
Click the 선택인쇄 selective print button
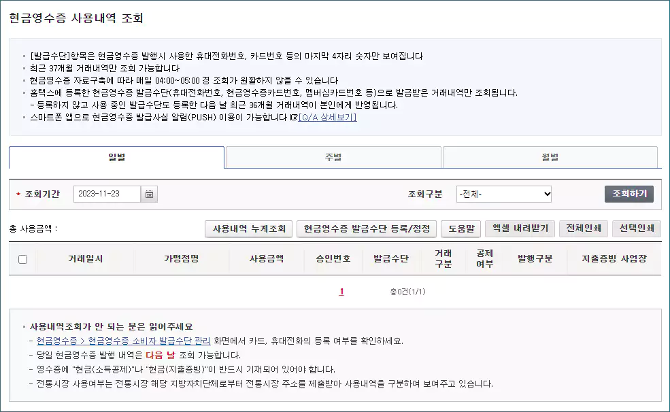637,229
